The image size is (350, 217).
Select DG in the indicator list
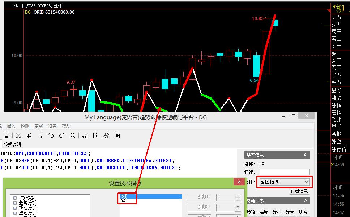[123, 201]
